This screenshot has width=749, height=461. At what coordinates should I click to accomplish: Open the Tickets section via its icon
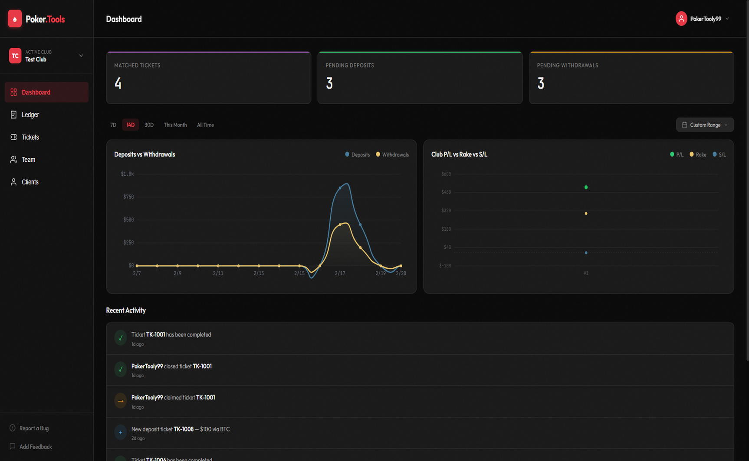click(13, 137)
